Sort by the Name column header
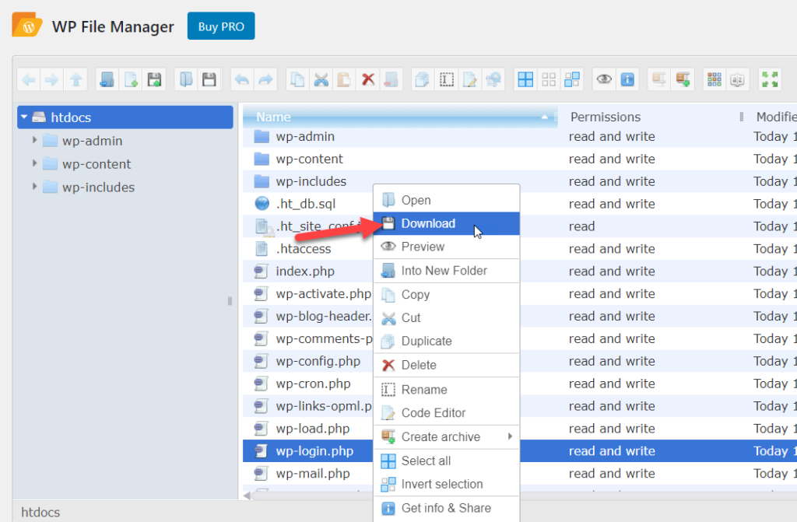 [401, 117]
